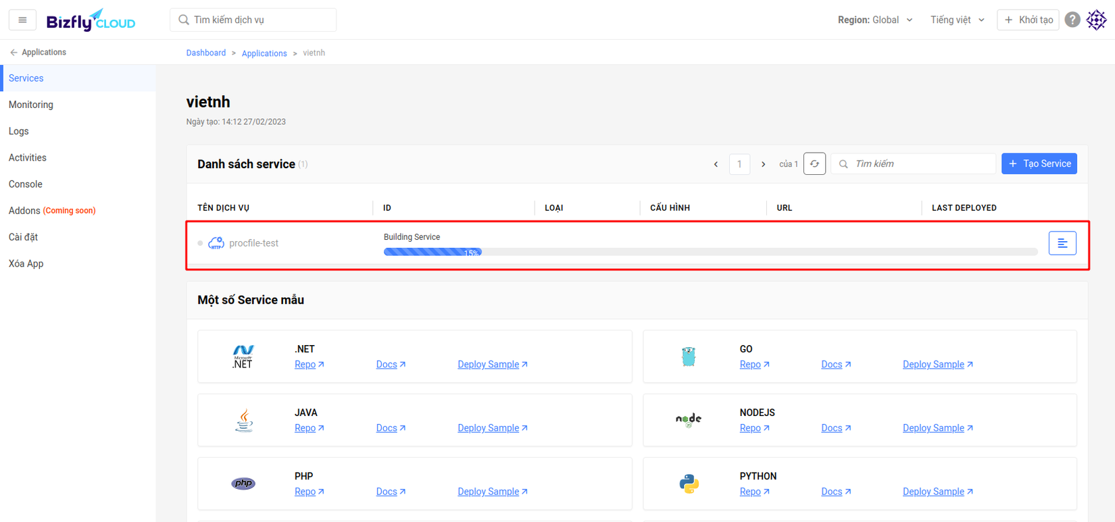Go to previous page of services
The width and height of the screenshot is (1115, 522).
click(716, 164)
